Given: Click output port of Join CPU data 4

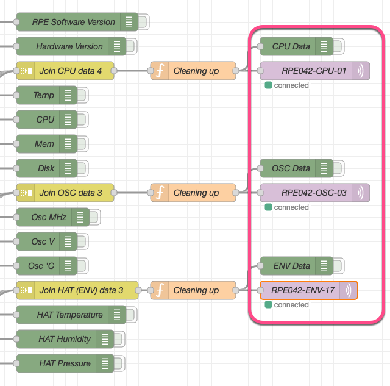Looking at the screenshot, I should 114,71.
